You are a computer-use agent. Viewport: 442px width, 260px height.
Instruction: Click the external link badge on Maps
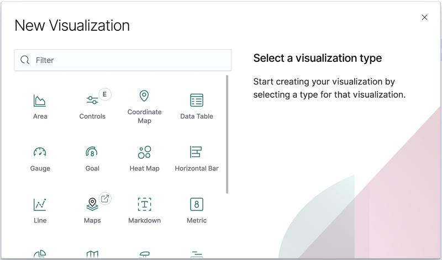coord(105,199)
